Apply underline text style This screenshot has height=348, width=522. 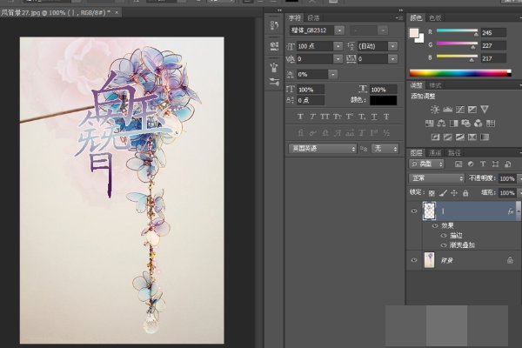pos(375,116)
